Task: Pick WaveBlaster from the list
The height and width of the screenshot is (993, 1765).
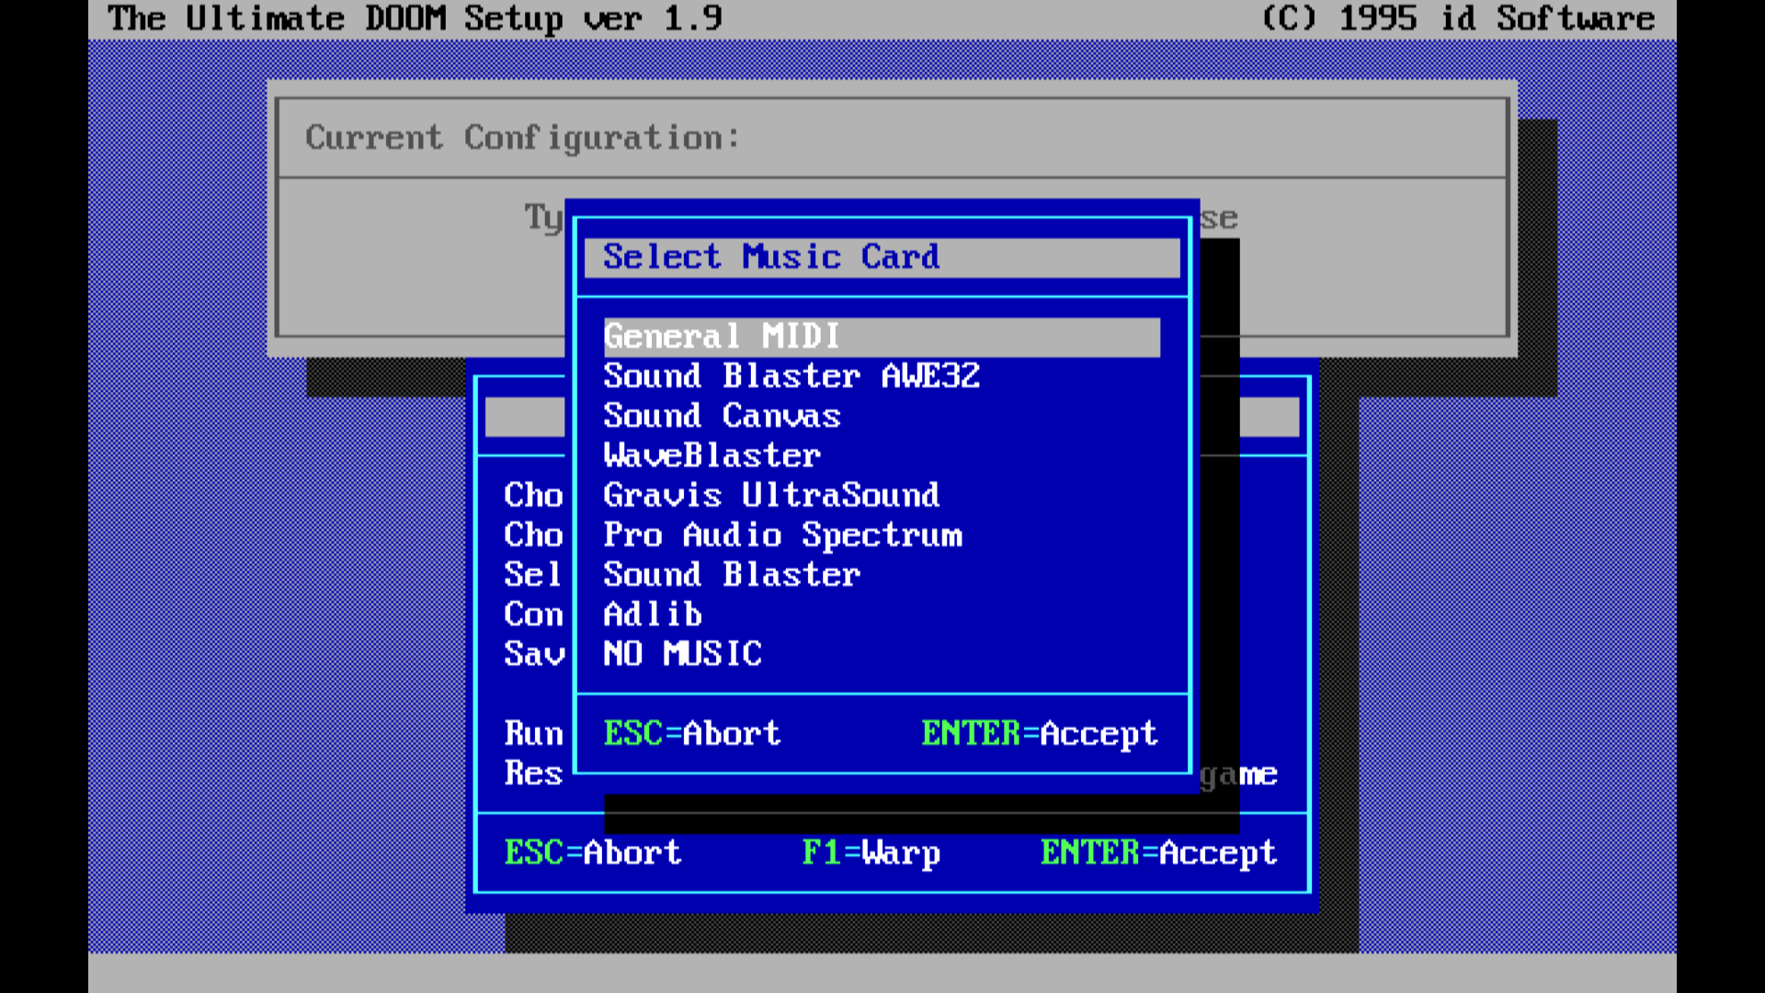Action: point(712,455)
